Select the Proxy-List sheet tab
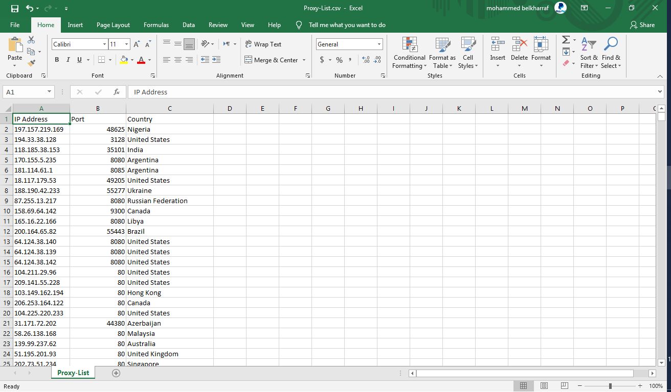 (73, 373)
